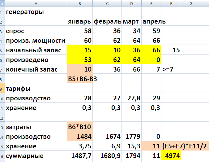Select January production tariff 28
The width and height of the screenshot is (209, 162).
click(80, 98)
